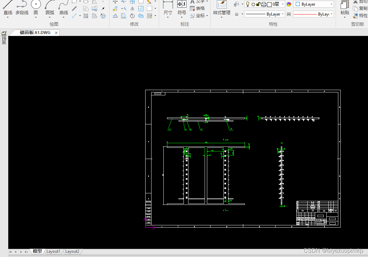
Task: Toggle the layer freeze sun icon
Action: click(x=253, y=4)
